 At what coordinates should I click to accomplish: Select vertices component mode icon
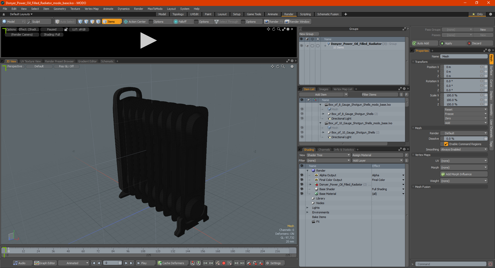click(80, 22)
